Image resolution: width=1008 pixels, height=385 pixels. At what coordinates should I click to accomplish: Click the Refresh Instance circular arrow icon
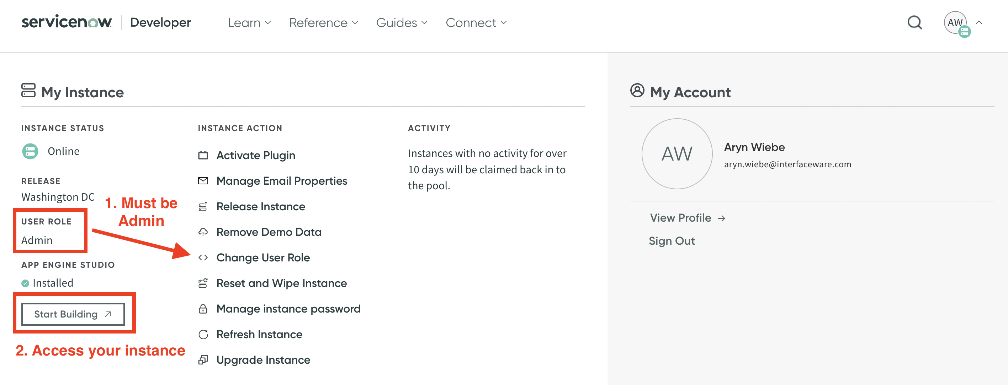203,334
